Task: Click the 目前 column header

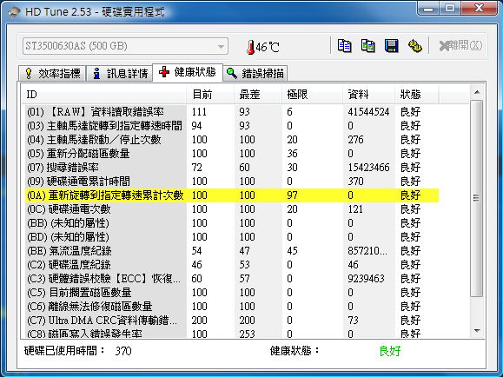Action: pyautogui.click(x=210, y=95)
